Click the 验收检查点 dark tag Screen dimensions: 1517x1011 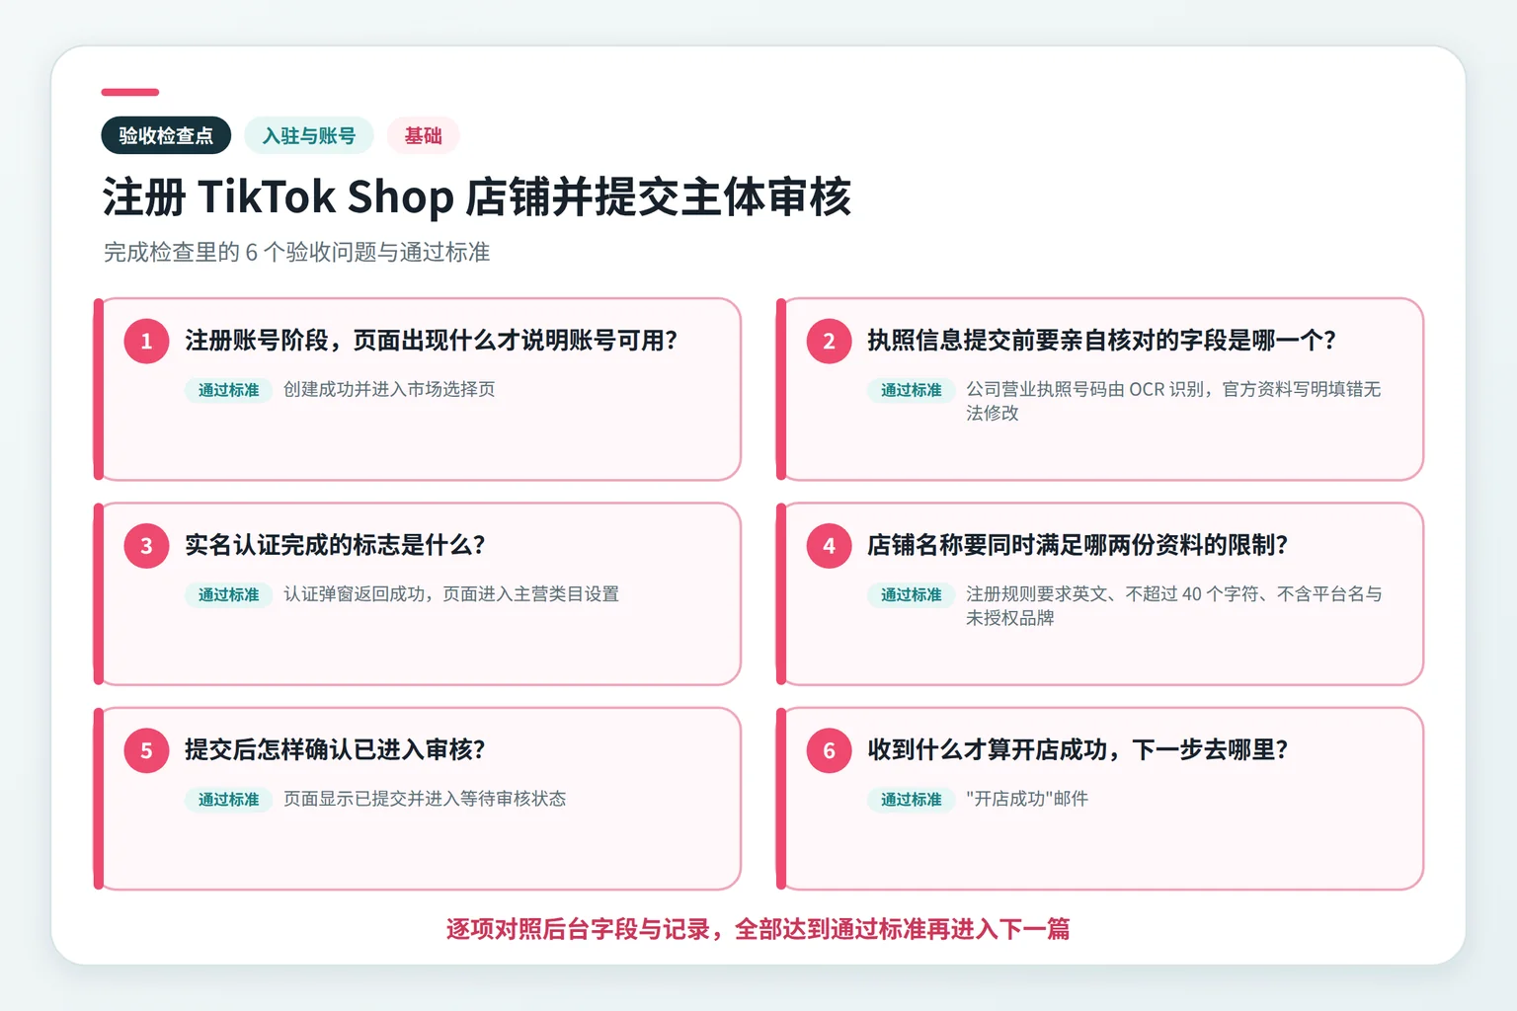tap(166, 135)
